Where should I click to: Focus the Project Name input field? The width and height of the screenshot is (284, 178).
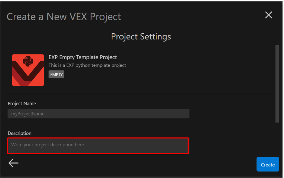click(x=98, y=114)
